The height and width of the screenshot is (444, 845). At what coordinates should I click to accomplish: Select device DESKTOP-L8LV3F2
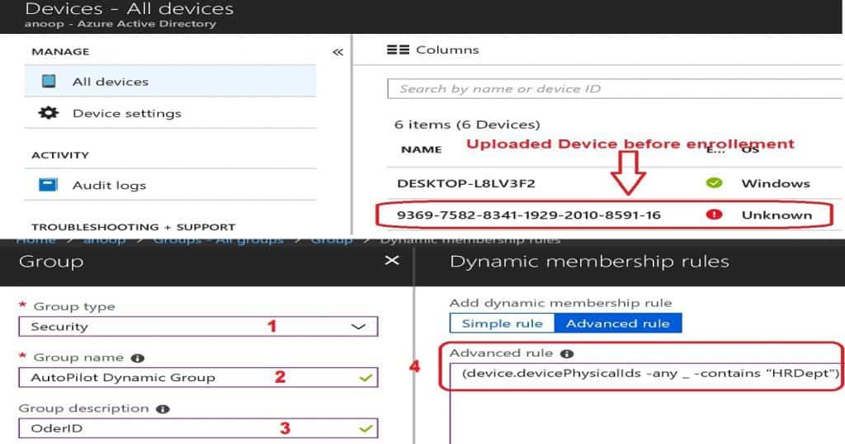[x=466, y=183]
